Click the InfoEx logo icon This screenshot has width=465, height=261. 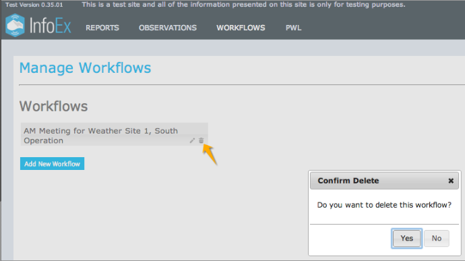(15, 26)
